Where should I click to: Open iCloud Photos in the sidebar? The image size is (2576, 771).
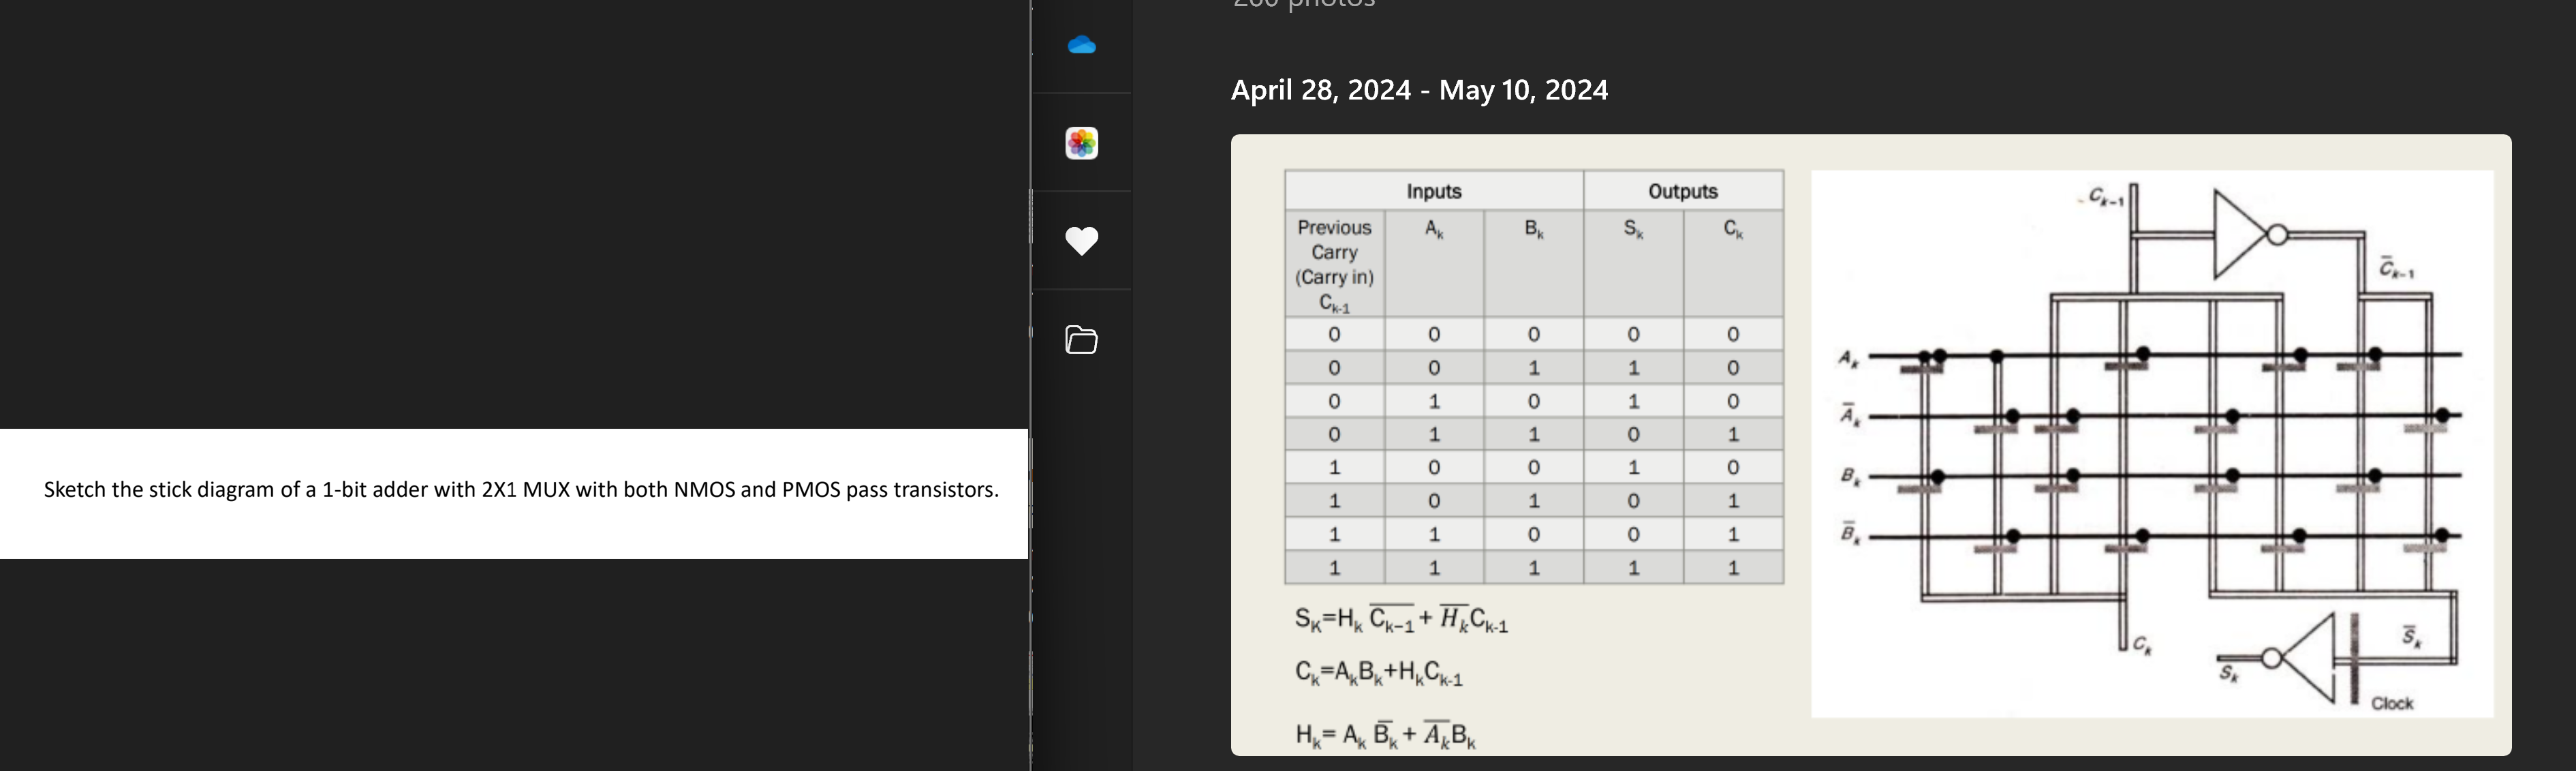1081,143
